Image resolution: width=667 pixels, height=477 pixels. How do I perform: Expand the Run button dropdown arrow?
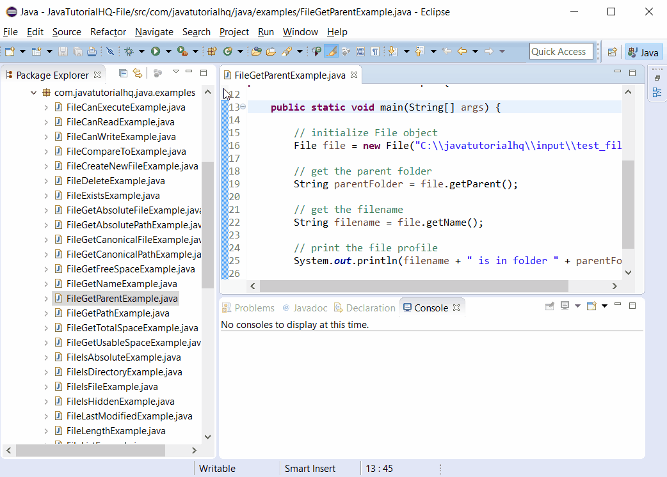tap(167, 51)
